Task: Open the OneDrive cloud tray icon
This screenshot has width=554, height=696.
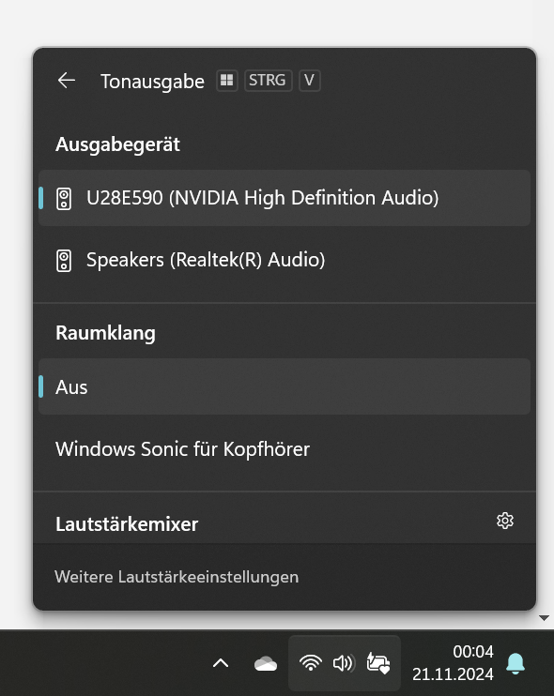Action: pyautogui.click(x=266, y=664)
